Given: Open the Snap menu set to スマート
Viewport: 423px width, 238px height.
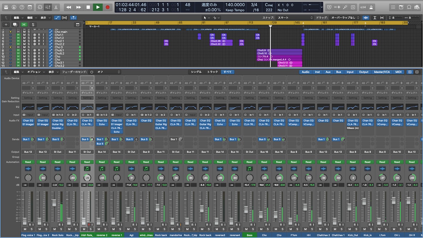Looking at the screenshot, I should pyautogui.click(x=295, y=18).
